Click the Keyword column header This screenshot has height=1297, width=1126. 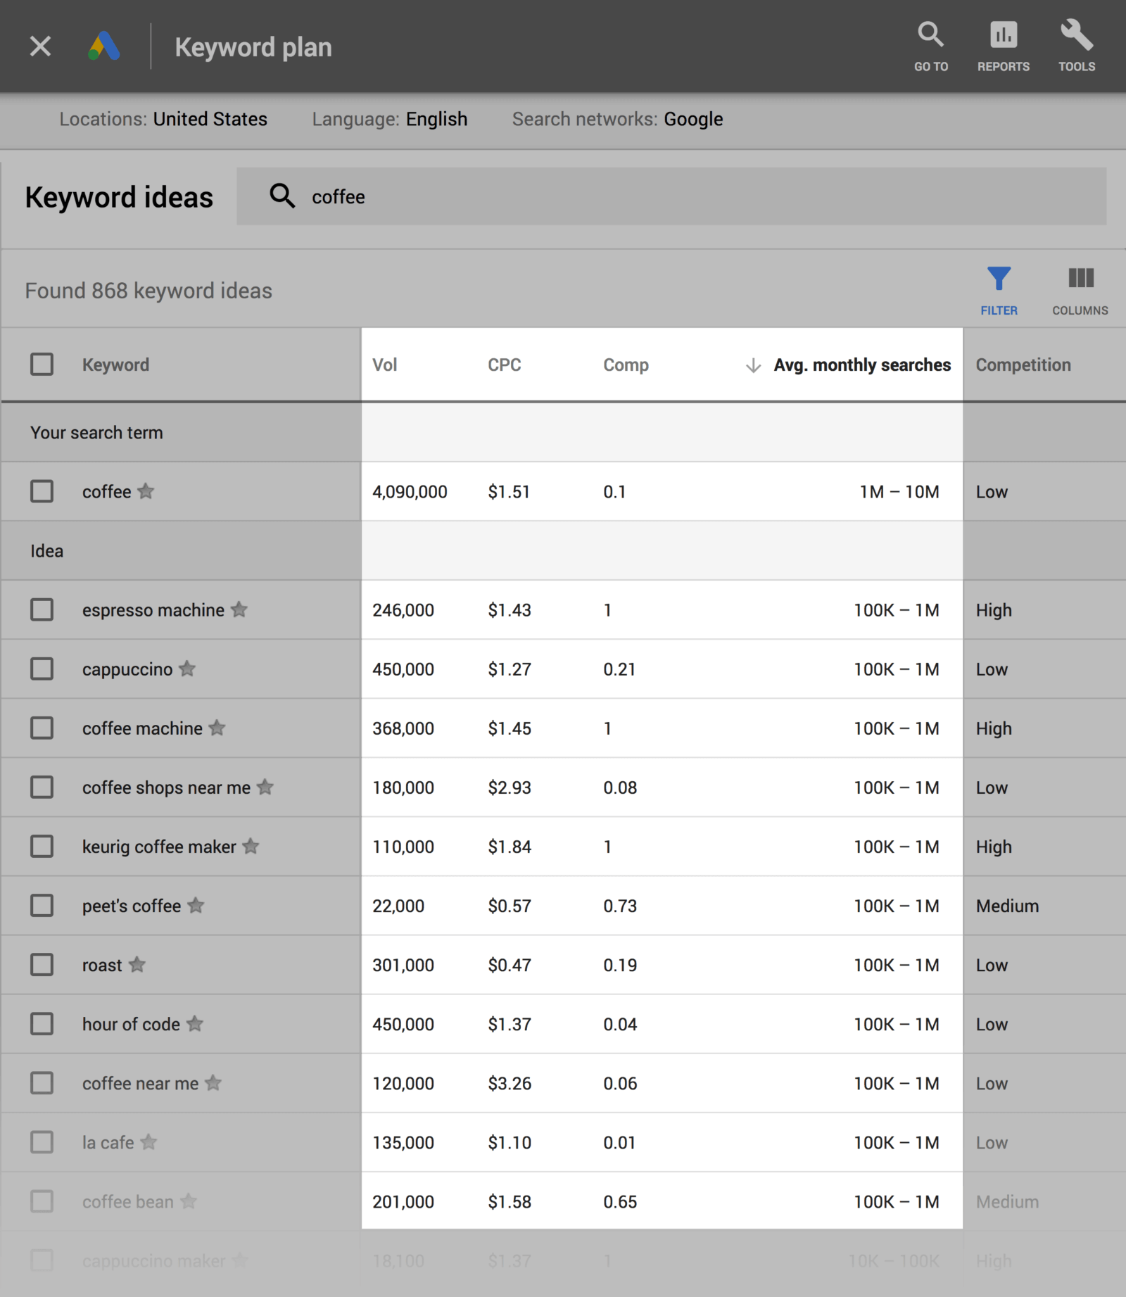(x=115, y=365)
